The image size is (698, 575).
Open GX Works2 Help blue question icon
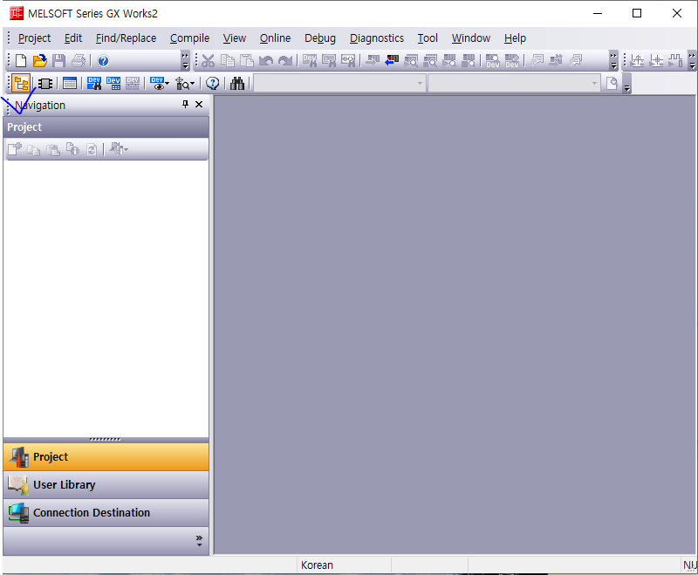coord(103,60)
